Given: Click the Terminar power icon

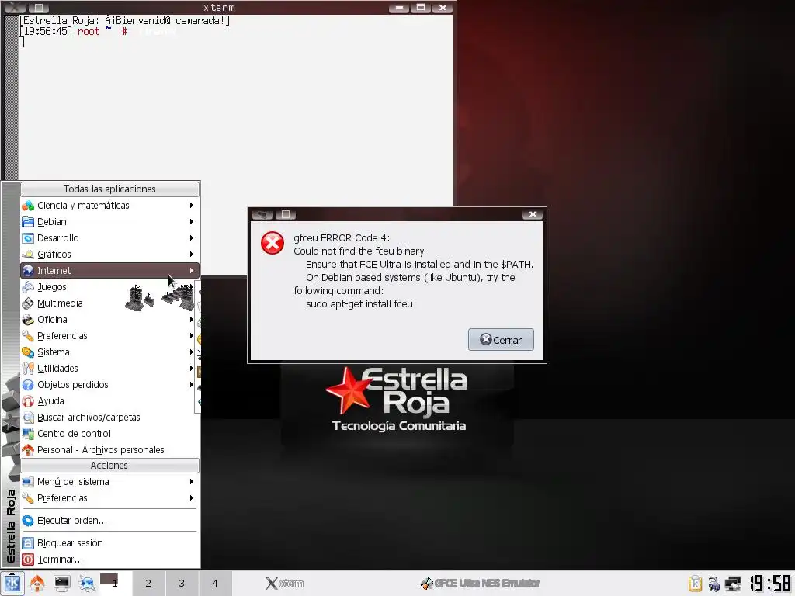Looking at the screenshot, I should [x=28, y=560].
